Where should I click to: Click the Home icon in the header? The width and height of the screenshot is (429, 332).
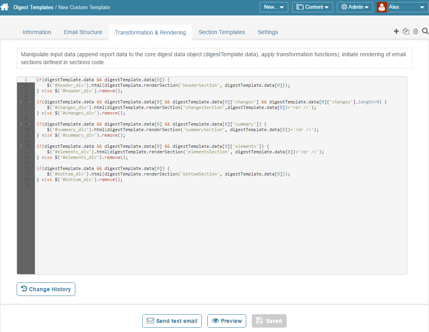5,7
